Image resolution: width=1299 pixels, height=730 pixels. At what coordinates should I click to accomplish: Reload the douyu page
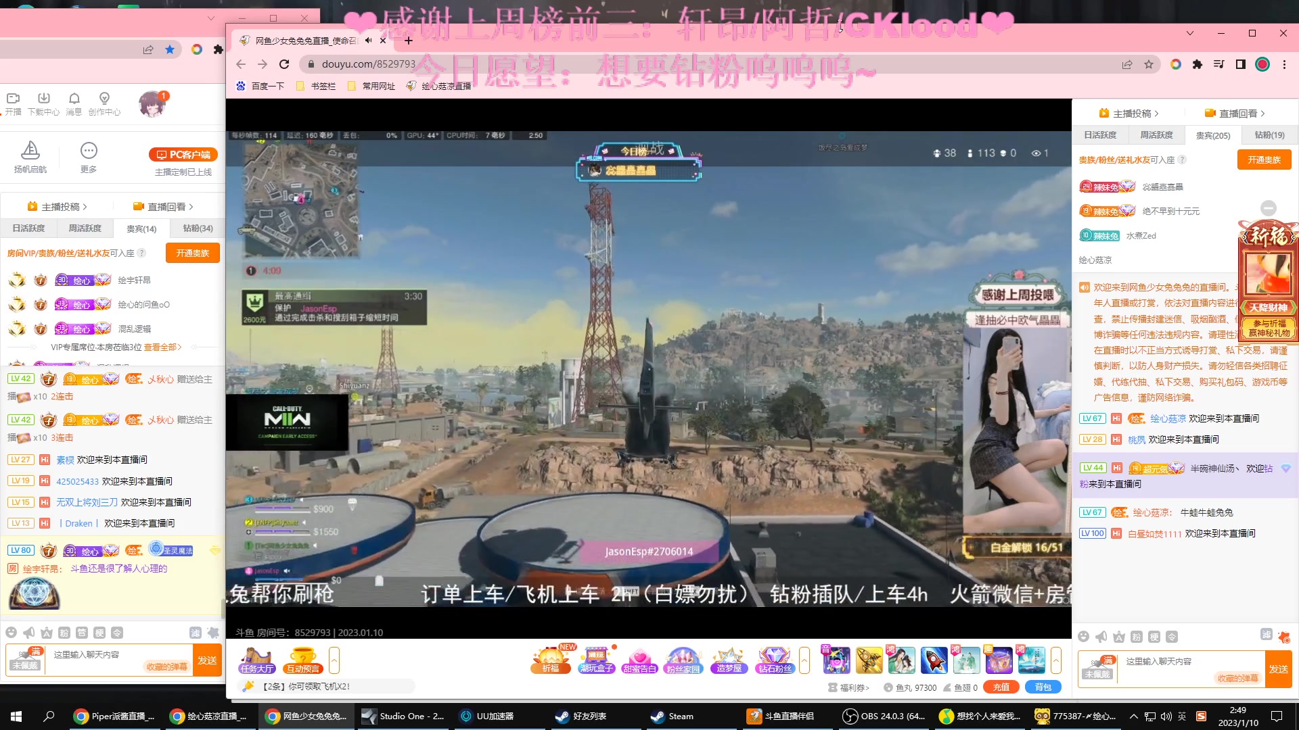pyautogui.click(x=284, y=64)
